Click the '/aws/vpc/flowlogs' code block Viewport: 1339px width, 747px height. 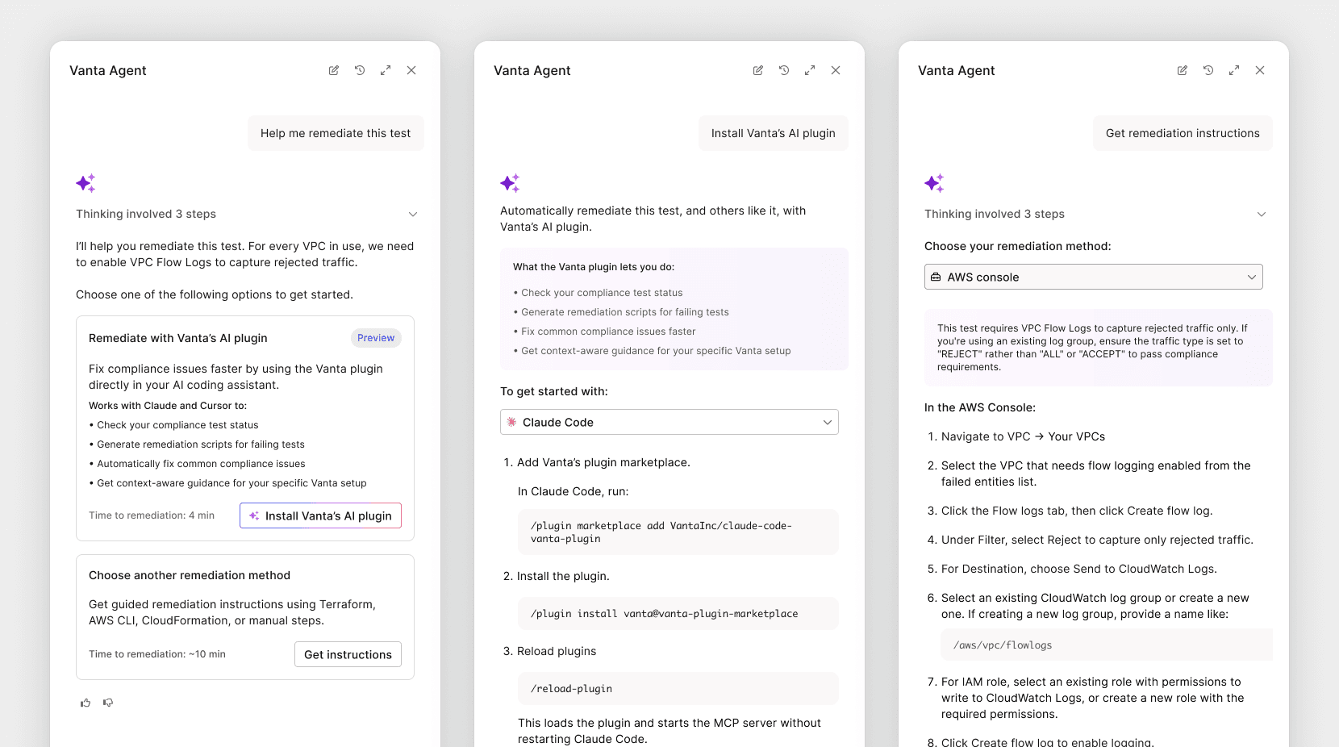pyautogui.click(x=1107, y=645)
